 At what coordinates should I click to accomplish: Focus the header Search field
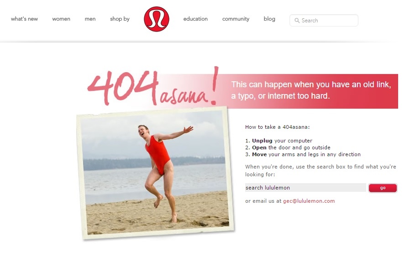324,21
